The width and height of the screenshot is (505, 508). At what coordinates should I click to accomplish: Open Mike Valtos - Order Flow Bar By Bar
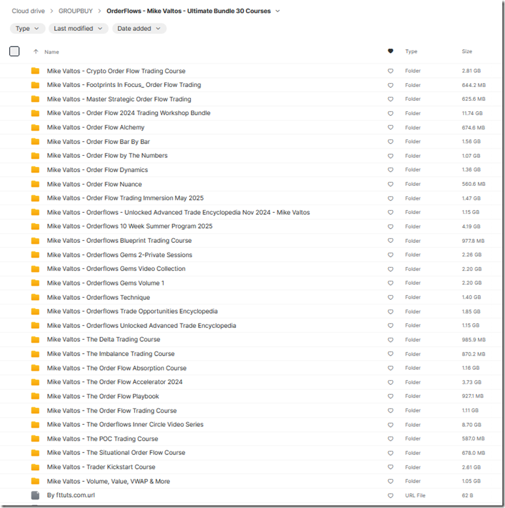[x=98, y=141]
